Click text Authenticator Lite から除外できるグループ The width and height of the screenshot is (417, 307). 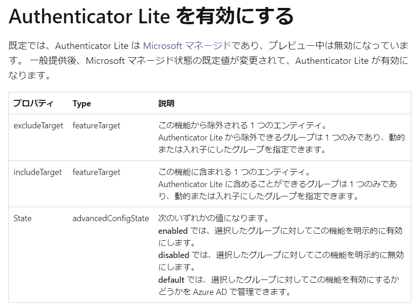pyautogui.click(x=236, y=138)
